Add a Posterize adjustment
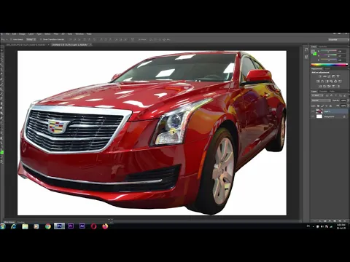The width and height of the screenshot is (350, 262). pyautogui.click(x=324, y=87)
